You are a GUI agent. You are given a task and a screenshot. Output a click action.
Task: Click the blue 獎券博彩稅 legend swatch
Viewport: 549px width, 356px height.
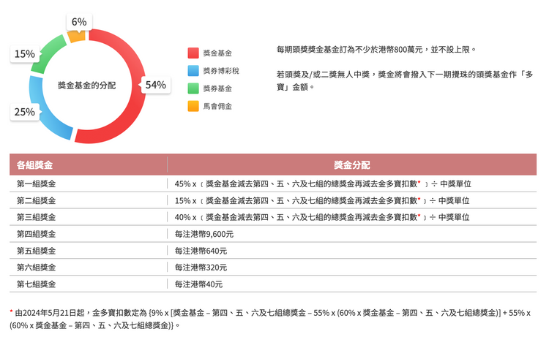193,71
